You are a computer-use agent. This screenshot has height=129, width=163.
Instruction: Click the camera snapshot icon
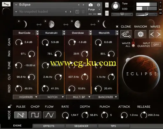pyautogui.click(x=91, y=5)
